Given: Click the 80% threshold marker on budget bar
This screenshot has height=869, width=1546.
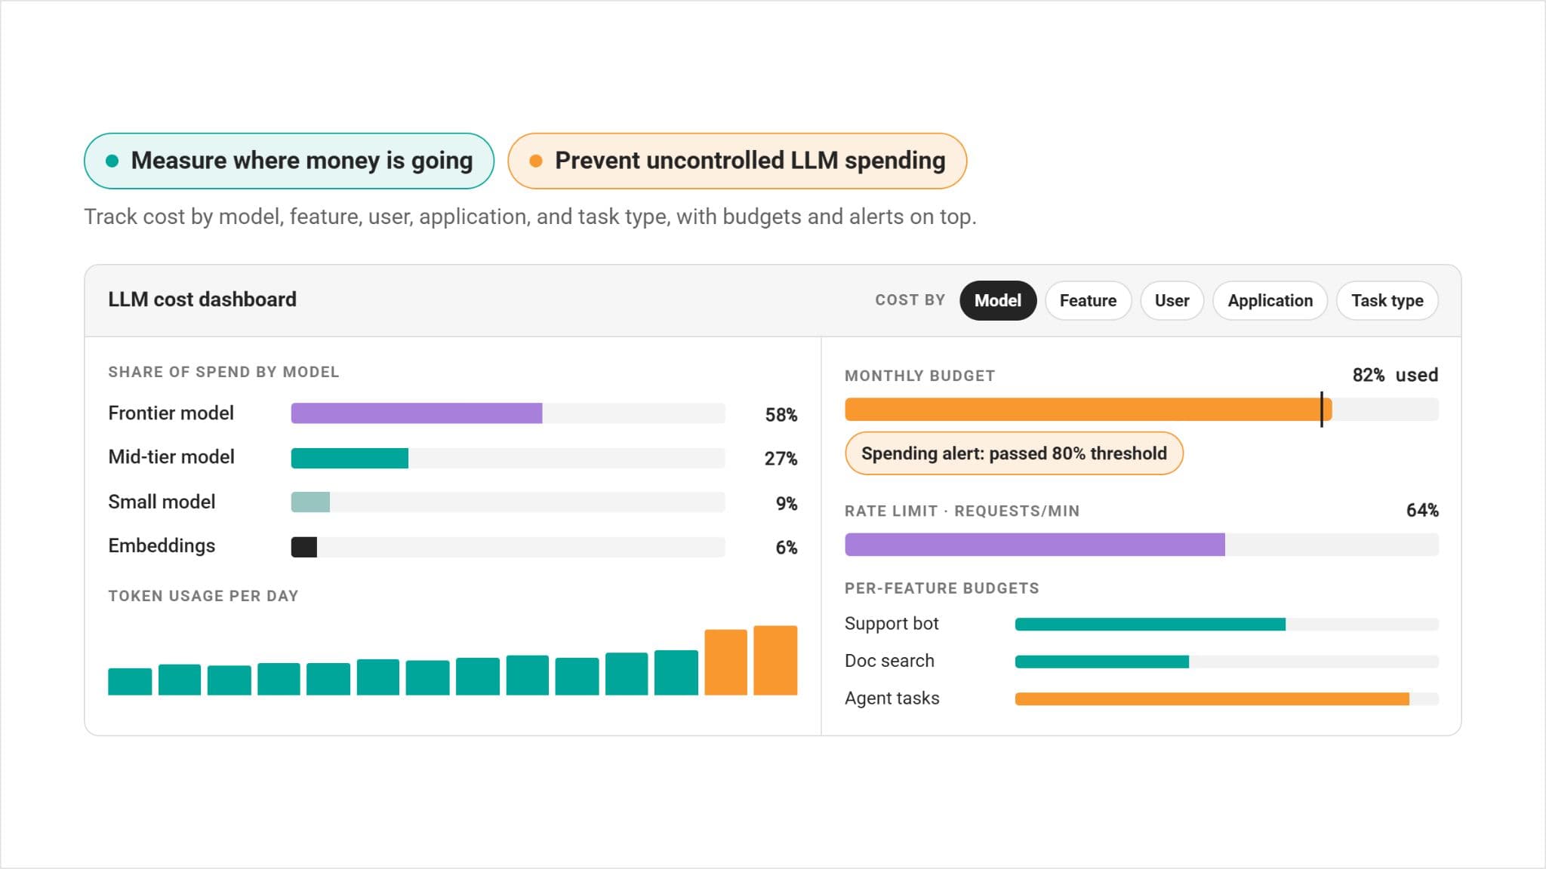Looking at the screenshot, I should [1321, 410].
